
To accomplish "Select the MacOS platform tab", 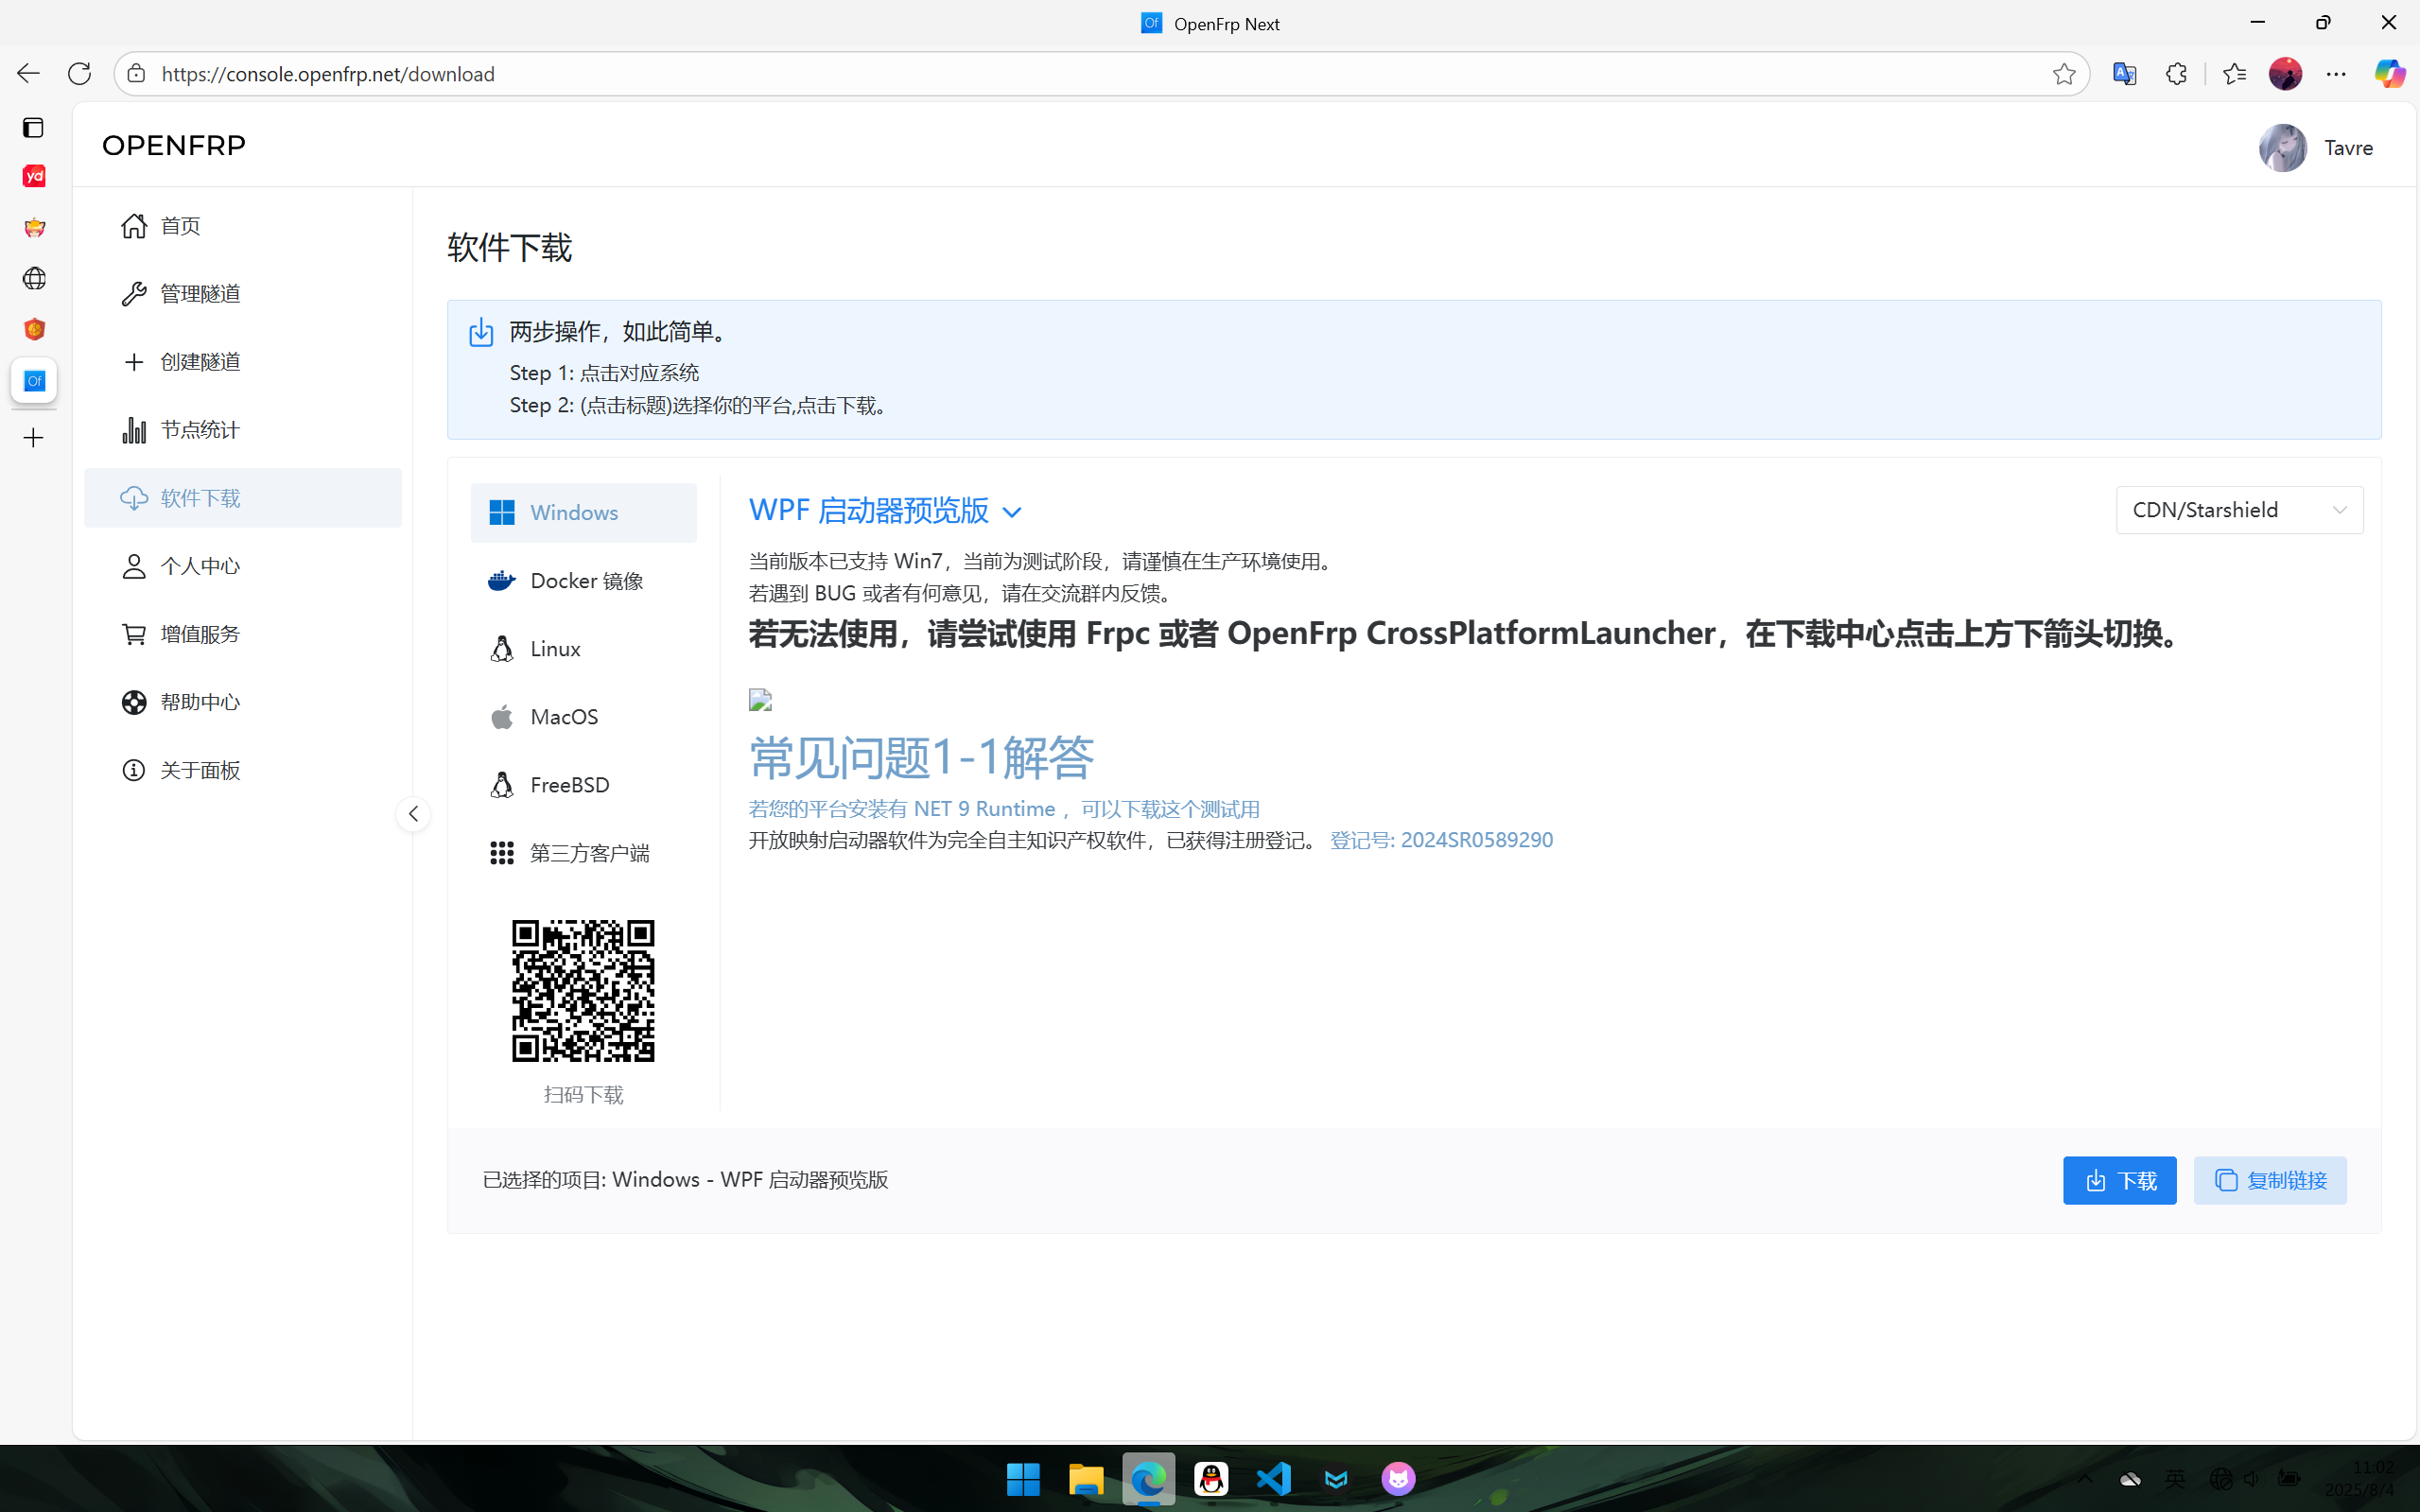I will 584,717.
